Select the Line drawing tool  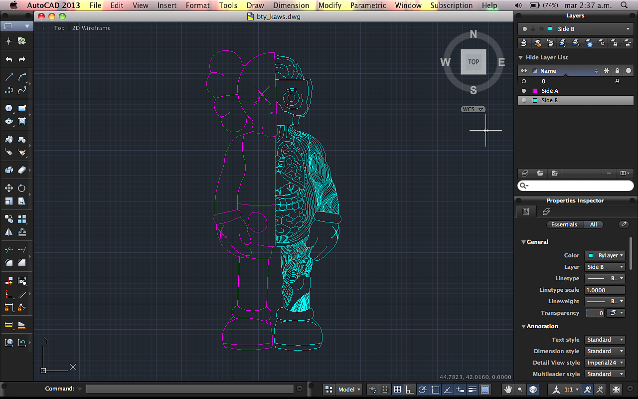tap(9, 78)
